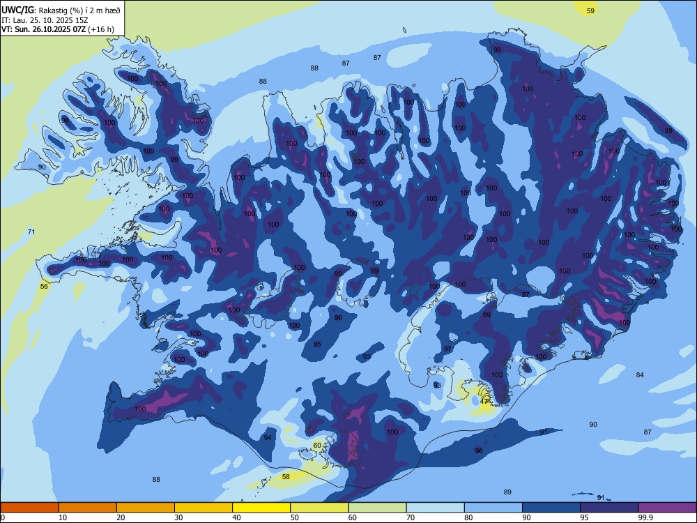Click the dark blue 90–95 legend swatch
The width and height of the screenshot is (697, 523).
pos(551,508)
